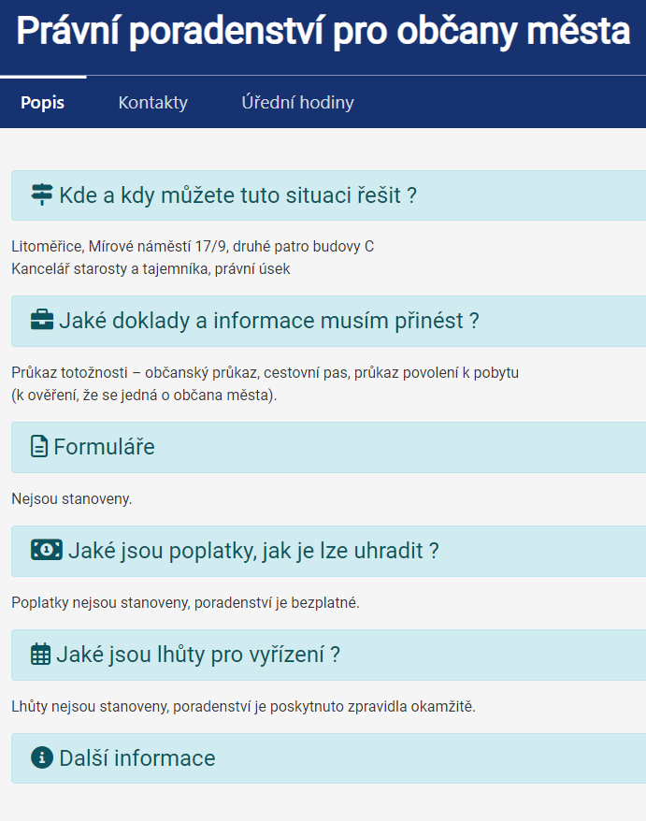Viewport: 646px width, 821px height.
Task: Switch to the Popis tab
Action: click(x=43, y=103)
